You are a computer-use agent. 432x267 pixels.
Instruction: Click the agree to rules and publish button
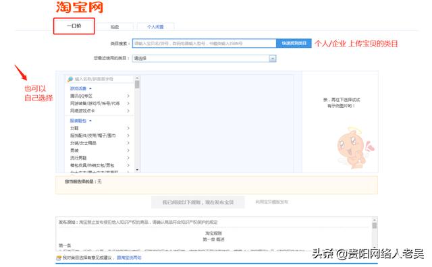tap(198, 202)
